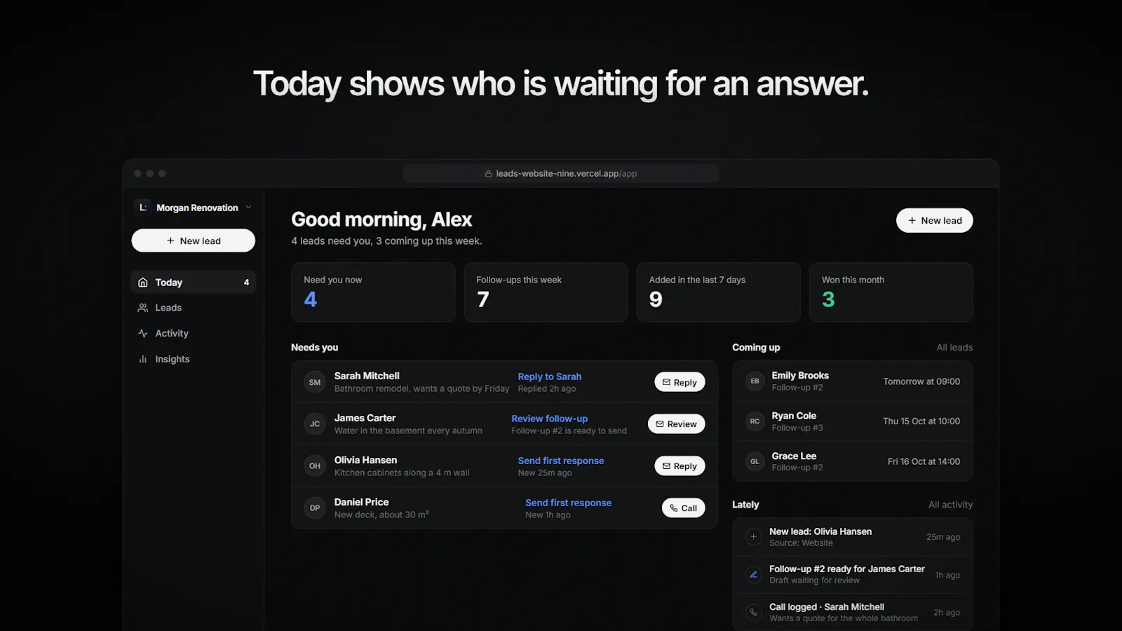Click the lock icon in the address bar

(x=488, y=173)
